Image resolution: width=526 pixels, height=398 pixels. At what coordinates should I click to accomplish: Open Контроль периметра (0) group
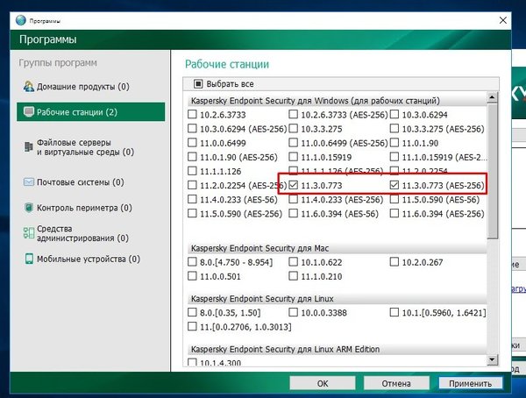point(84,208)
